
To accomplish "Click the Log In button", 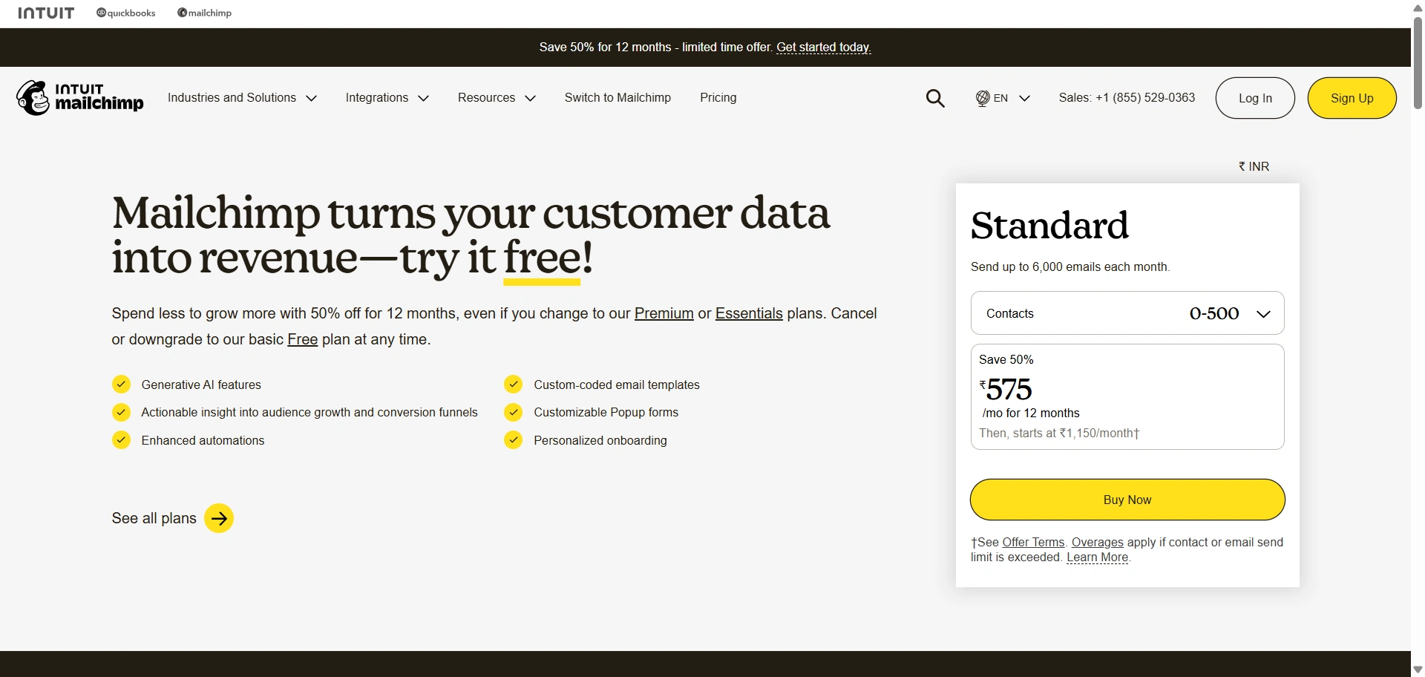I will (x=1255, y=98).
